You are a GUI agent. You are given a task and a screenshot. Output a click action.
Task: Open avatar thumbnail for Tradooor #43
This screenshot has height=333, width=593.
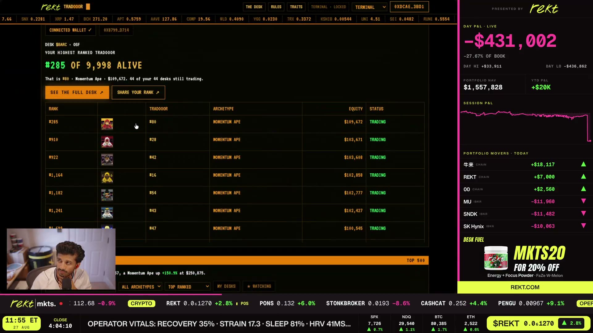tap(107, 213)
